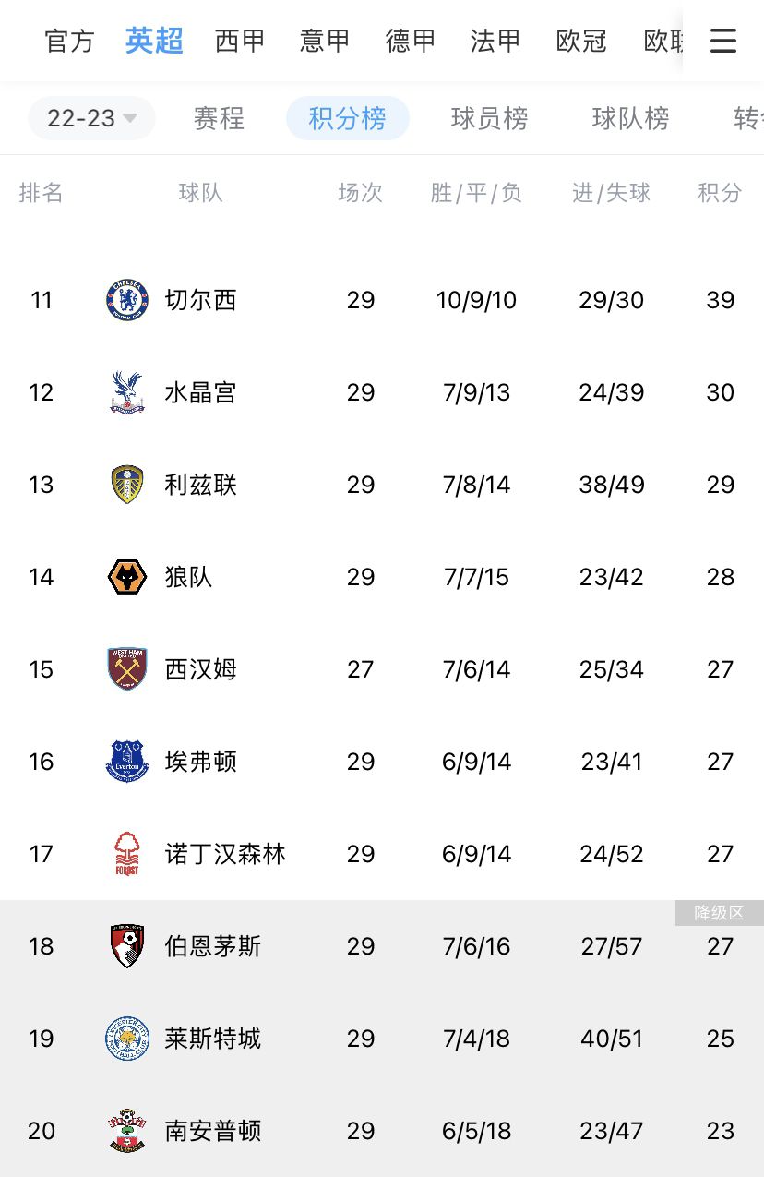Click the Nottingham Forest tree logo

tap(126, 854)
